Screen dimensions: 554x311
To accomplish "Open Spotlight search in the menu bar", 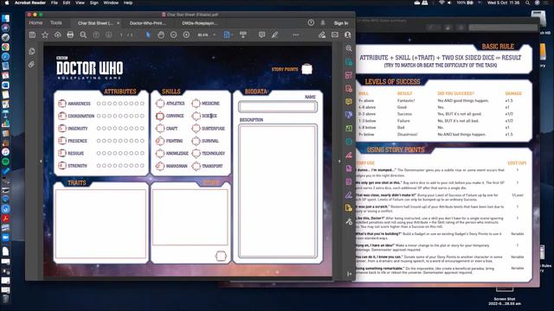I will click(x=527, y=3).
